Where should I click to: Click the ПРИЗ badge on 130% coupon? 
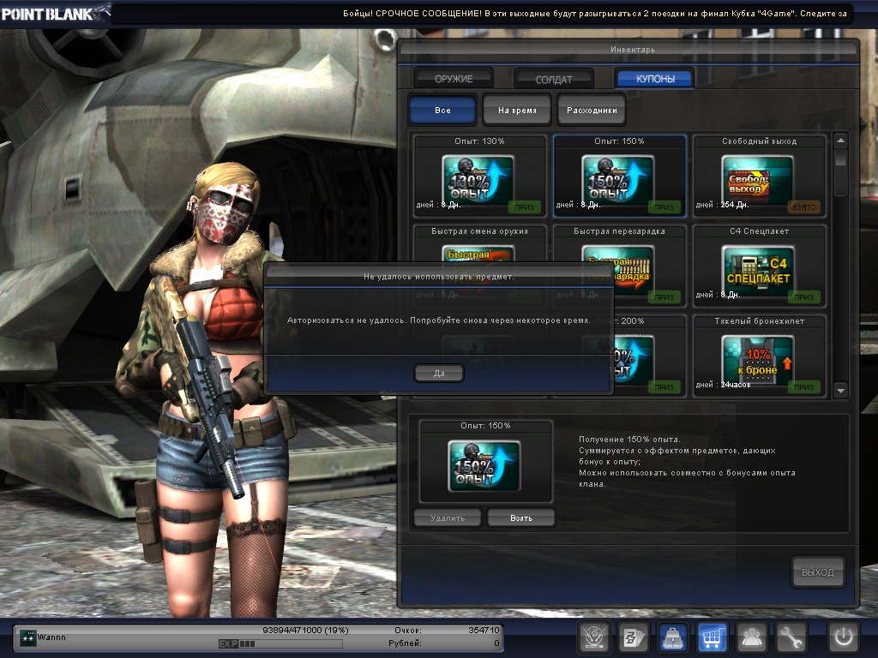524,207
